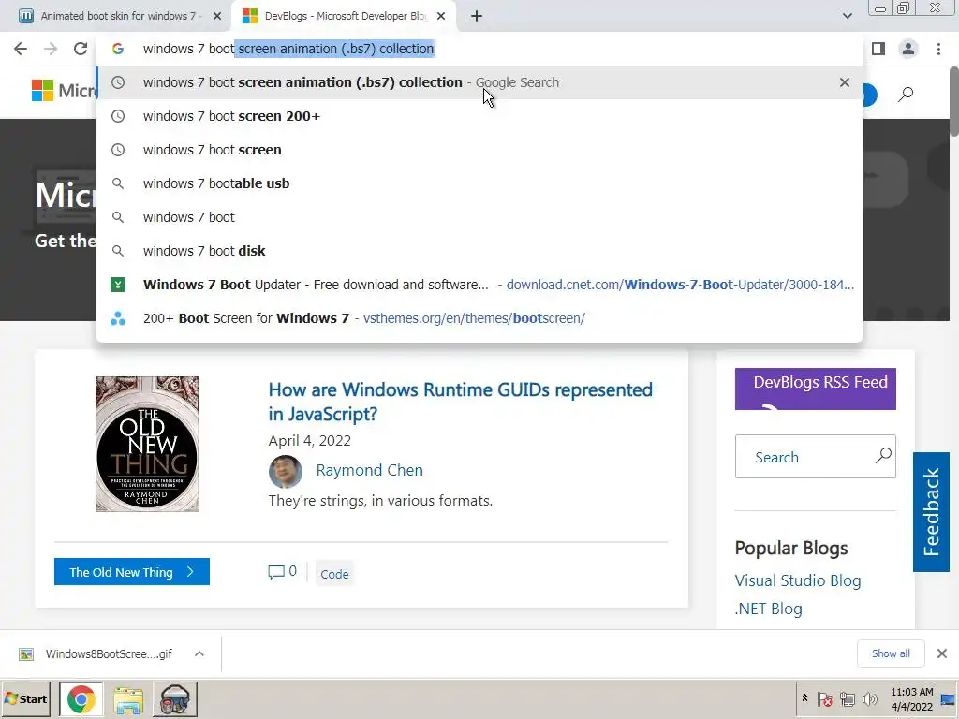Open Raymond Chen author link

pos(369,470)
